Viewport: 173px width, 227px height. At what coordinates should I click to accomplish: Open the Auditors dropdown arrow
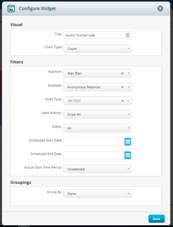pyautogui.click(x=128, y=73)
